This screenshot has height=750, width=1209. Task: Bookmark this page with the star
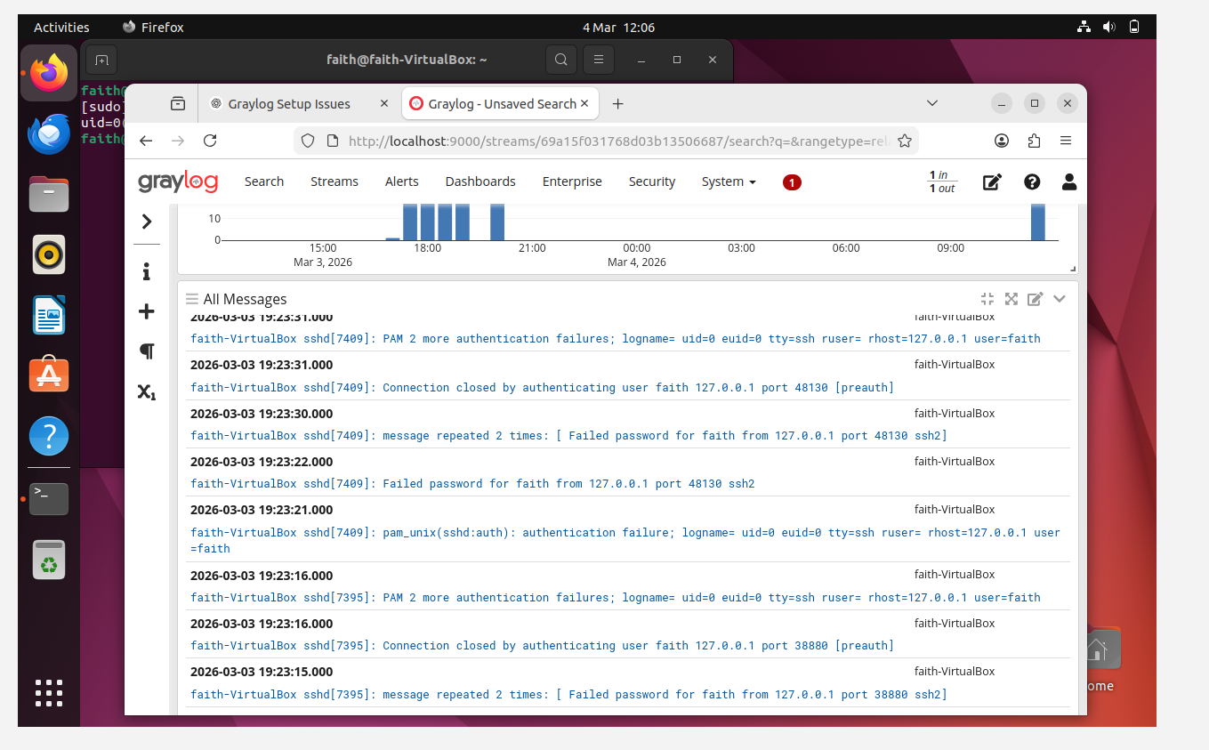[x=904, y=141]
